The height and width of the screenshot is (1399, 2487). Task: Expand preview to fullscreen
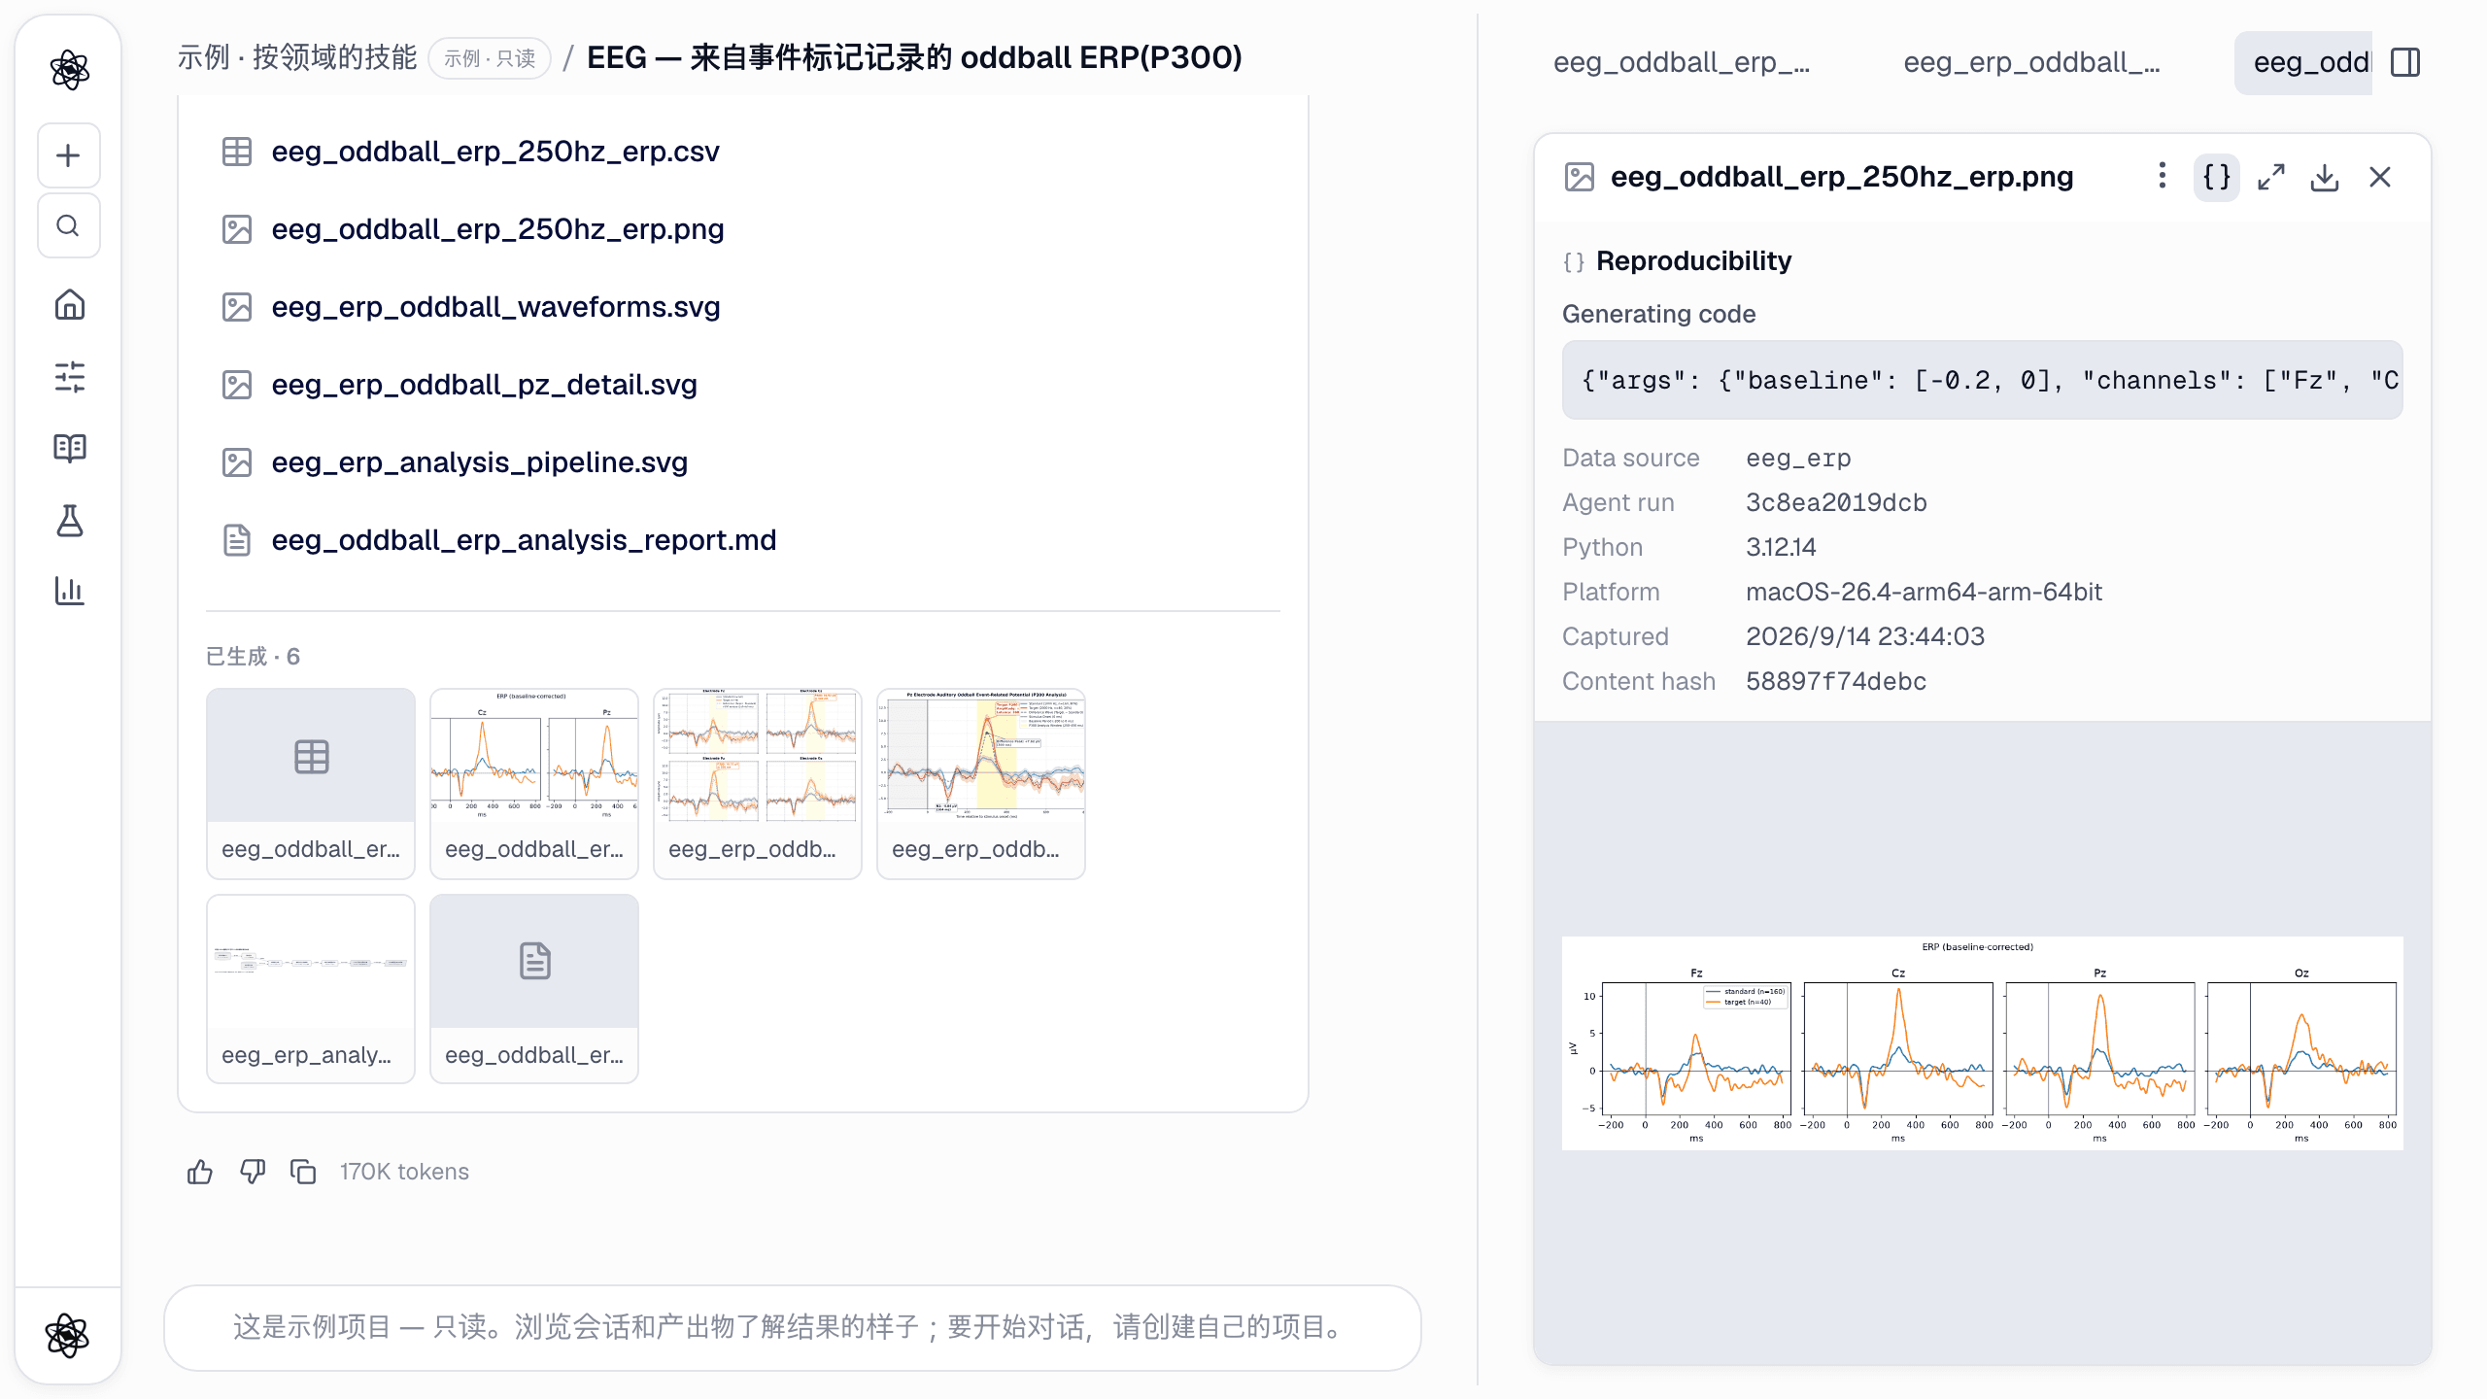[2270, 177]
